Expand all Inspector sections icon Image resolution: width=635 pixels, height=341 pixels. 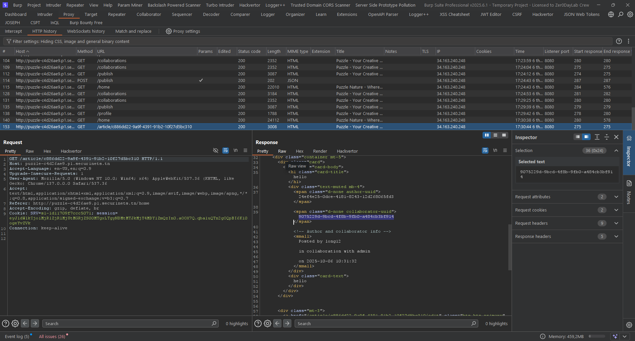tap(597, 137)
